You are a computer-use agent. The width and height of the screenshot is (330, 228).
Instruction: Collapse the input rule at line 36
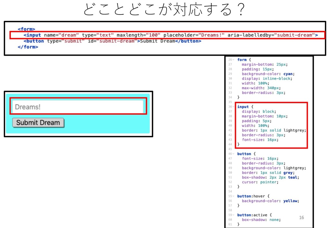click(x=233, y=107)
